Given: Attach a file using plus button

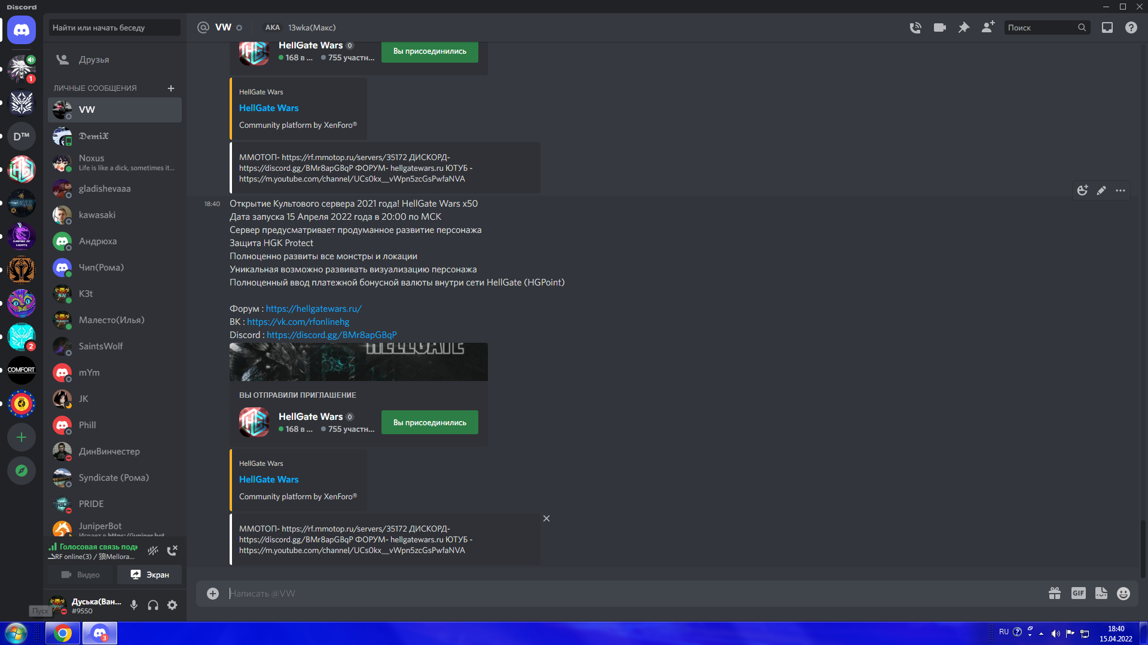Looking at the screenshot, I should click(213, 594).
